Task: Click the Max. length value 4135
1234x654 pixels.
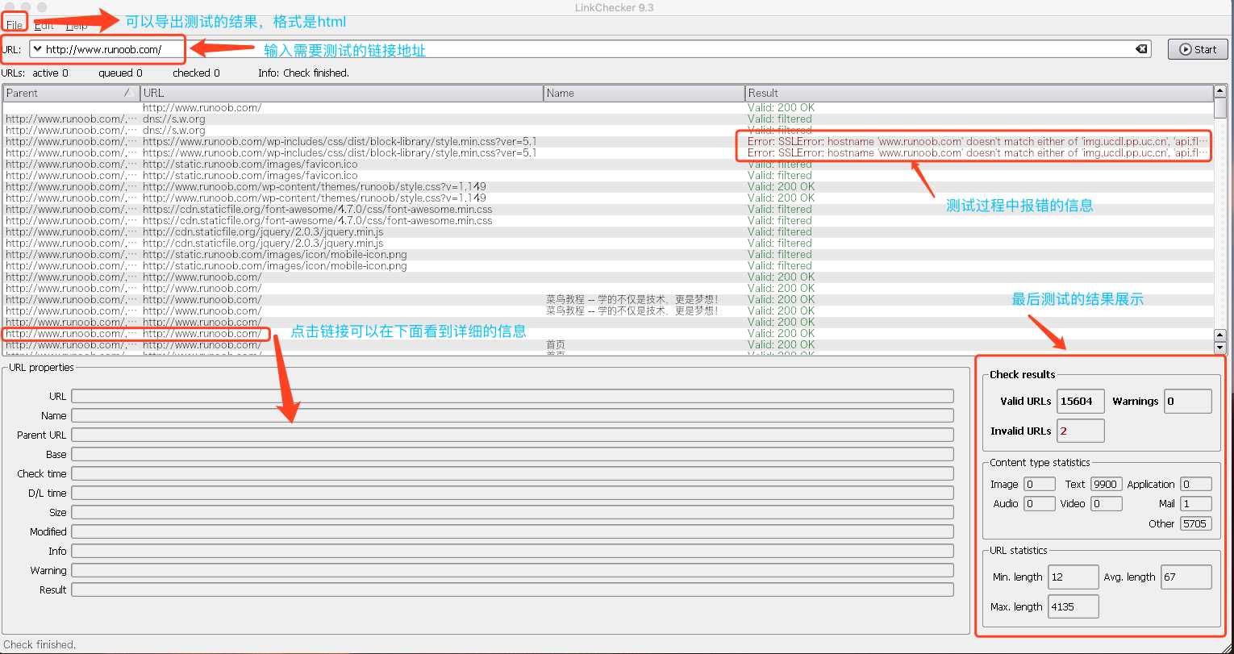Action: point(1073,606)
